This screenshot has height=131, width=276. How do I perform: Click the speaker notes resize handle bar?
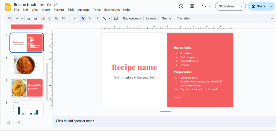click(x=165, y=112)
